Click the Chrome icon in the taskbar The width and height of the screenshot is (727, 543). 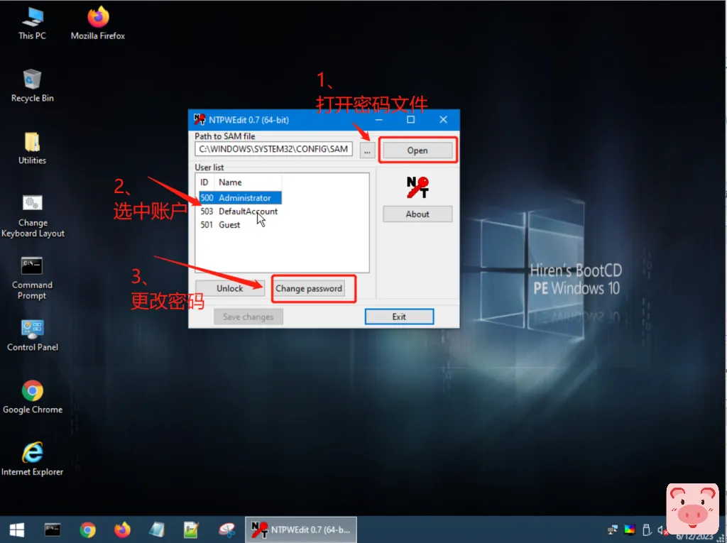click(87, 530)
